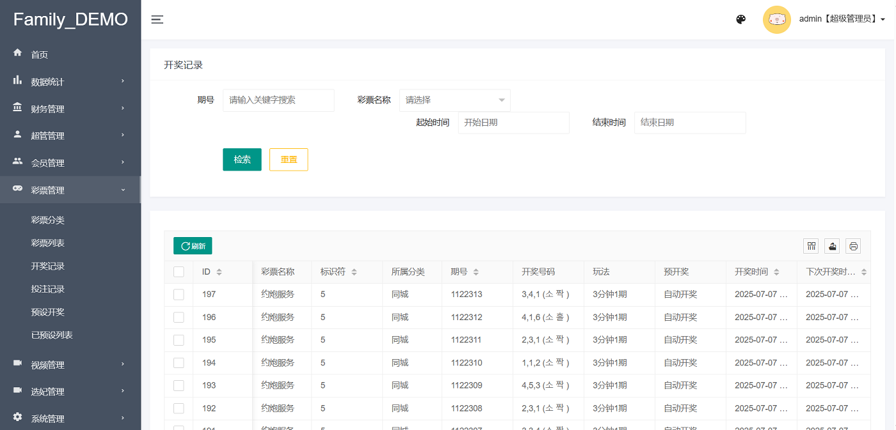Open the 彩票名称 dropdown
Screen dimensions: 896x430
point(454,100)
